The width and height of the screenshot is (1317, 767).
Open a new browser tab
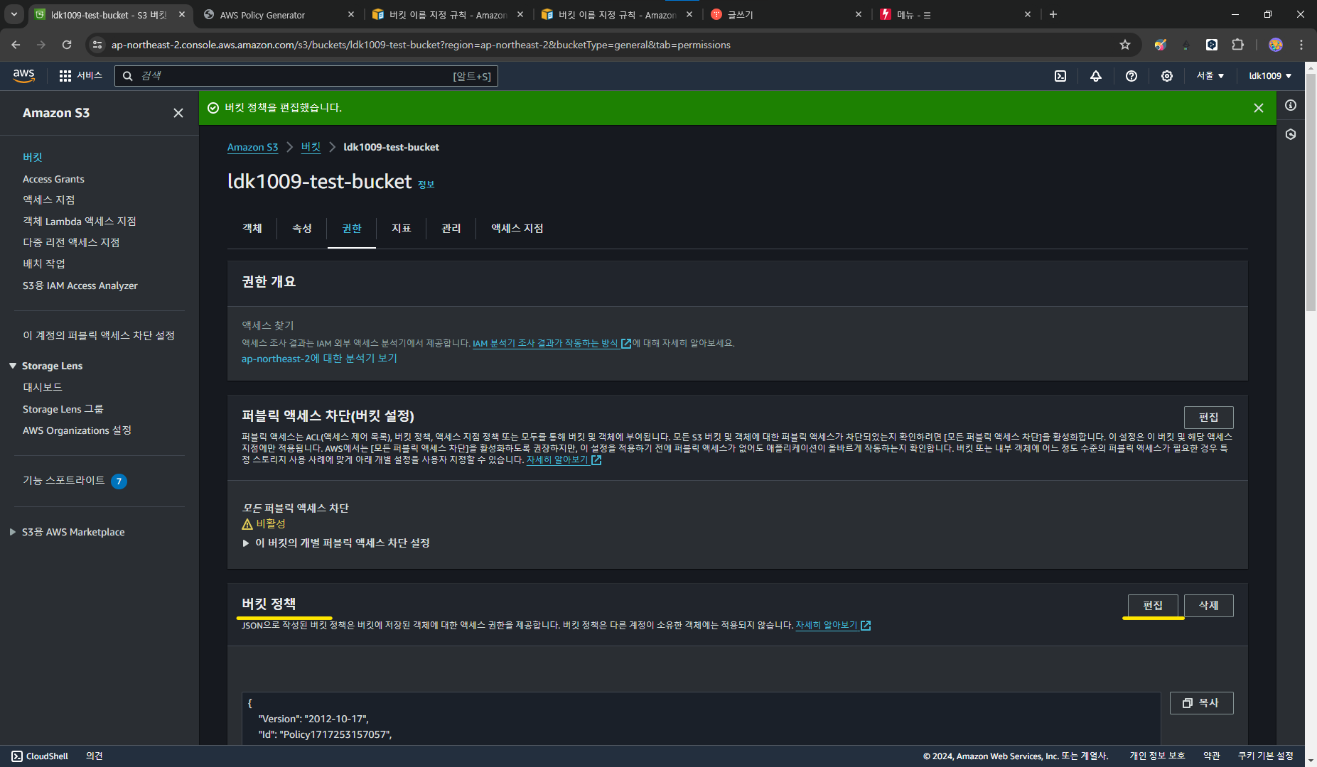(x=1053, y=14)
